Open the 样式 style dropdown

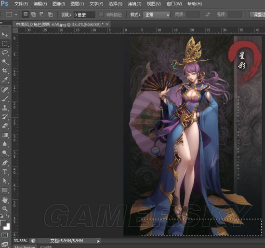157,15
